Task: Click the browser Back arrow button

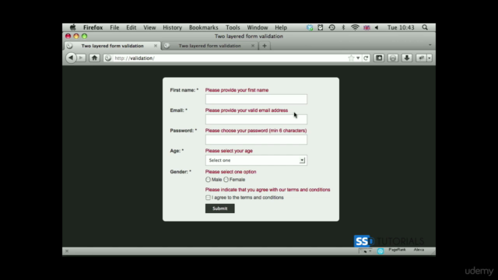Action: pyautogui.click(x=71, y=58)
